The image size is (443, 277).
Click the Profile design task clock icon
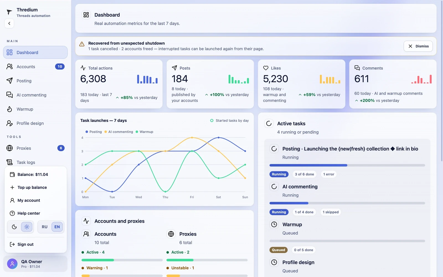(x=274, y=262)
